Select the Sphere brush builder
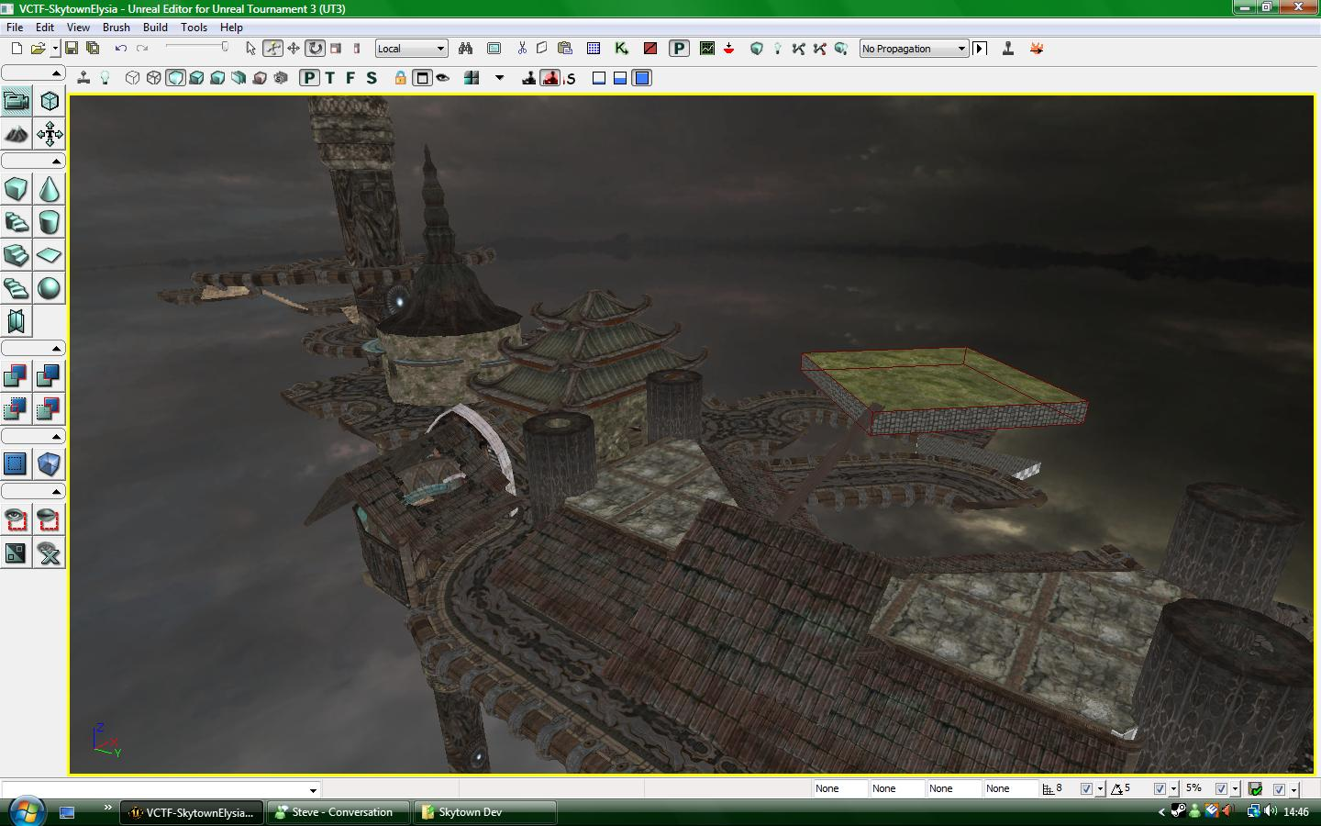1321x826 pixels. pyautogui.click(x=50, y=289)
